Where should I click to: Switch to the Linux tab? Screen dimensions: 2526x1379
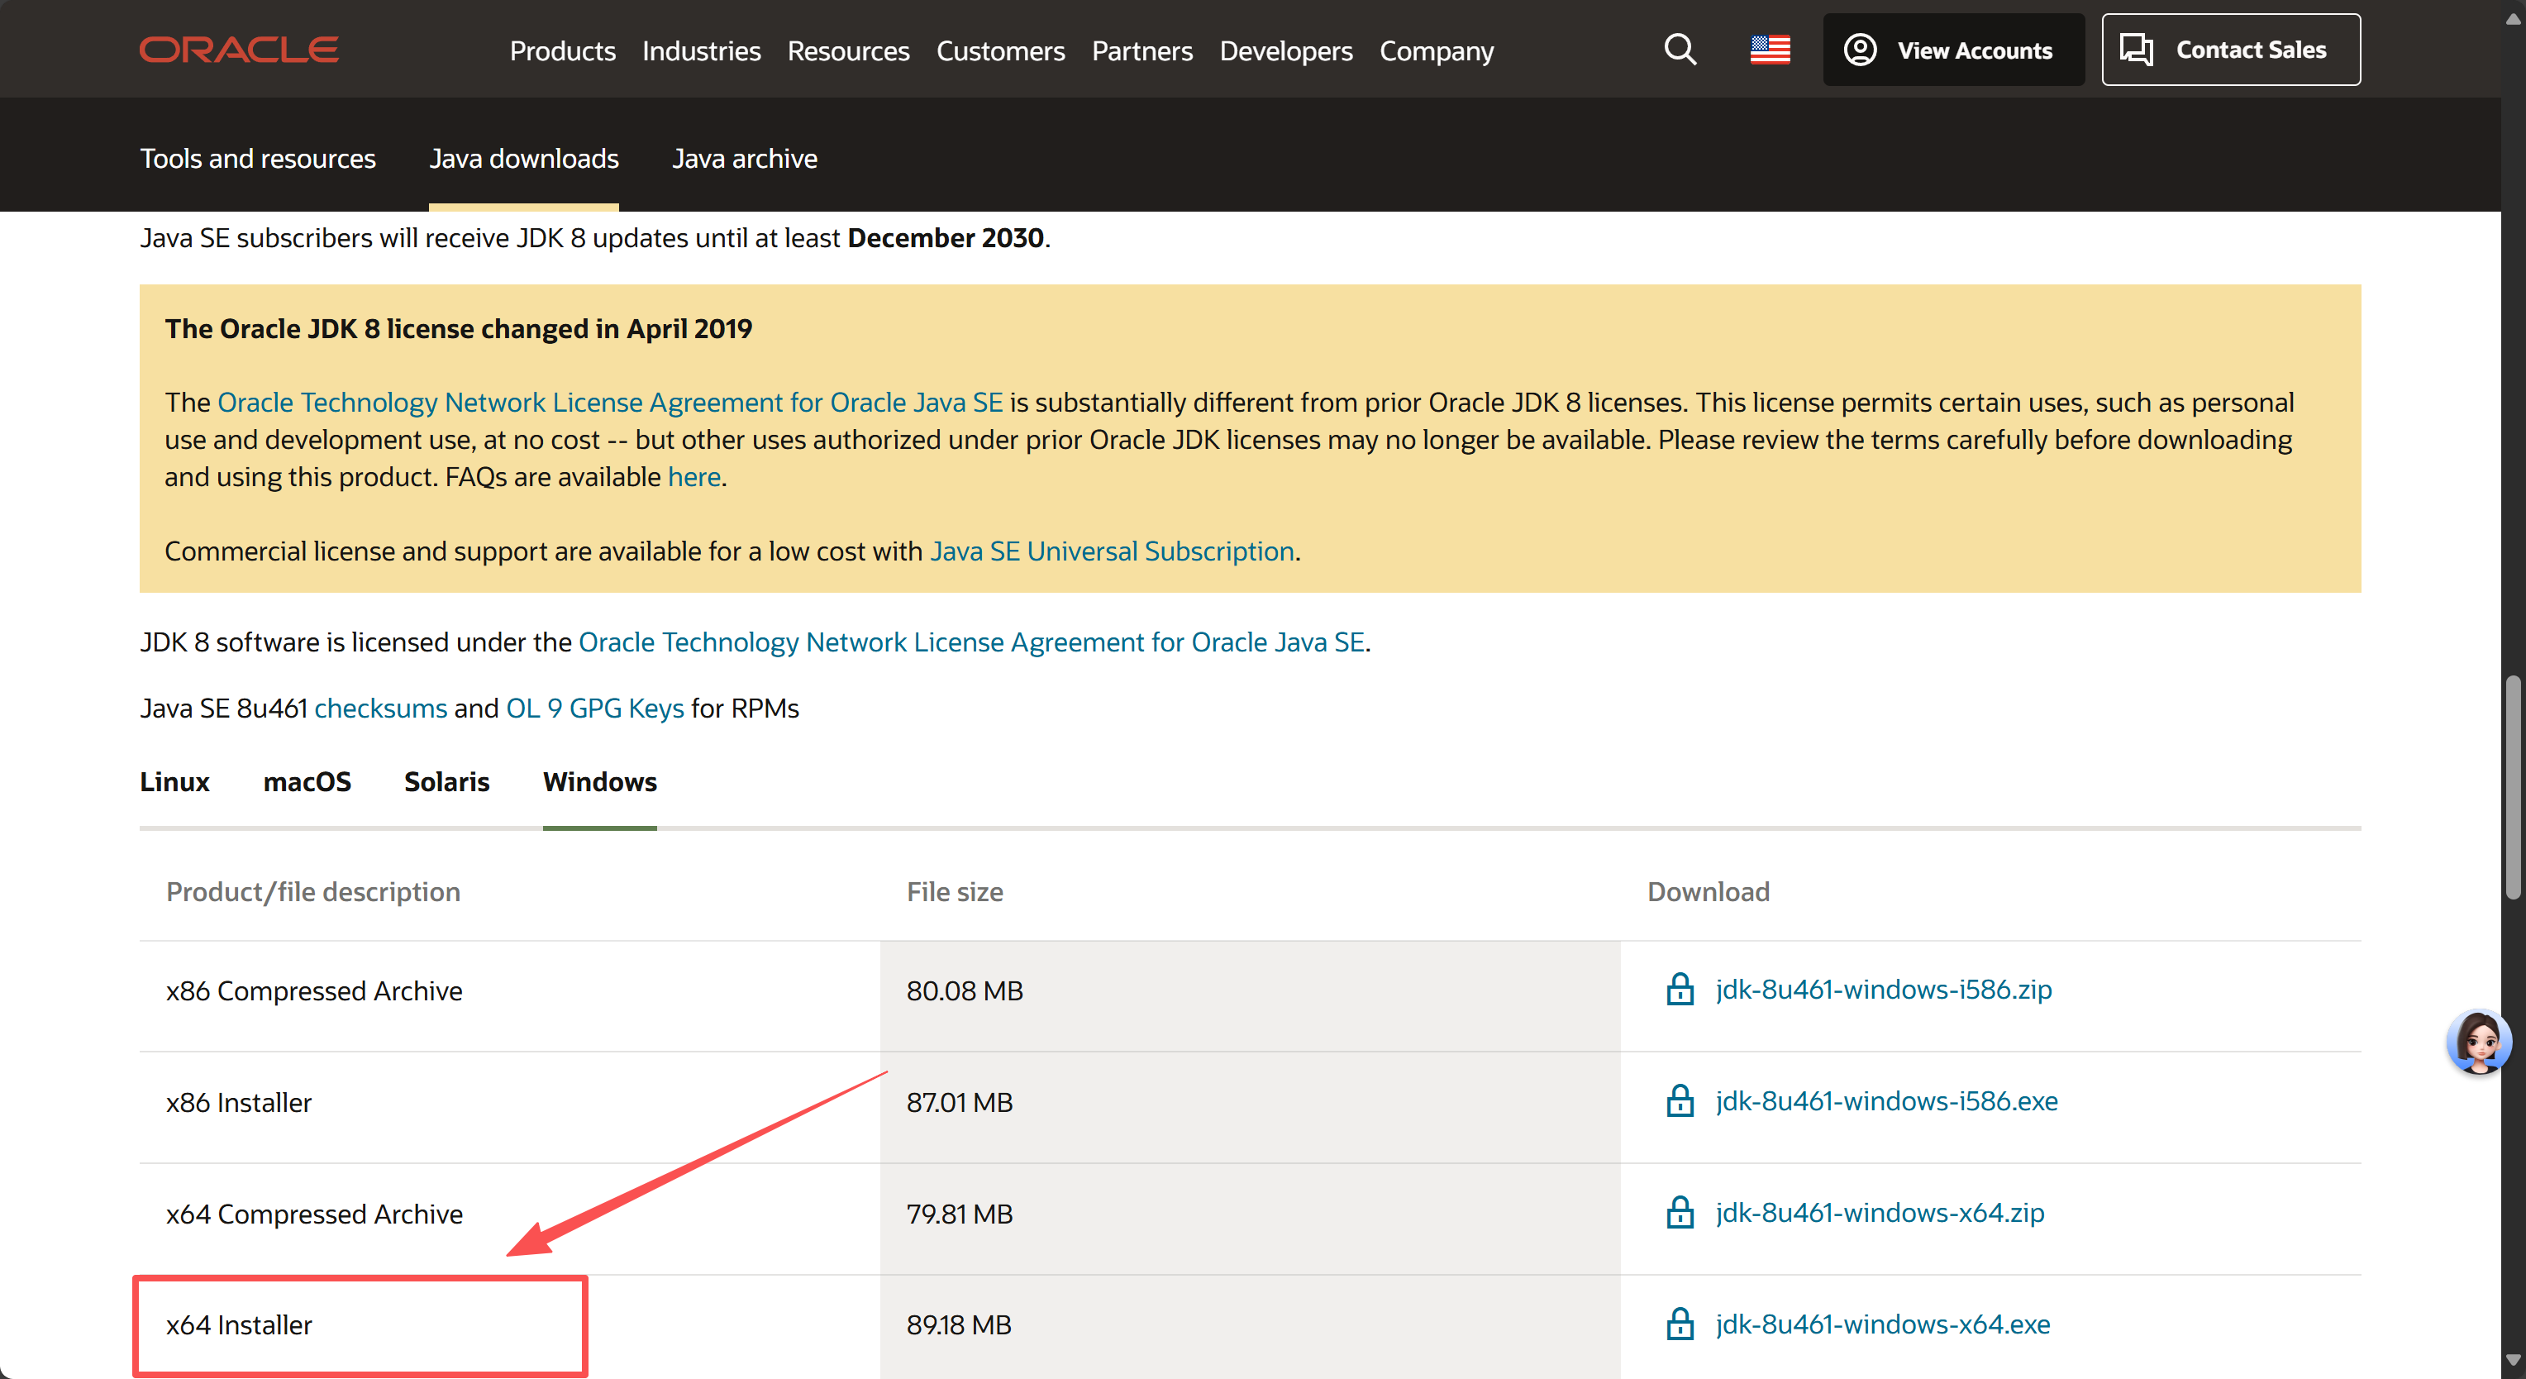click(174, 783)
